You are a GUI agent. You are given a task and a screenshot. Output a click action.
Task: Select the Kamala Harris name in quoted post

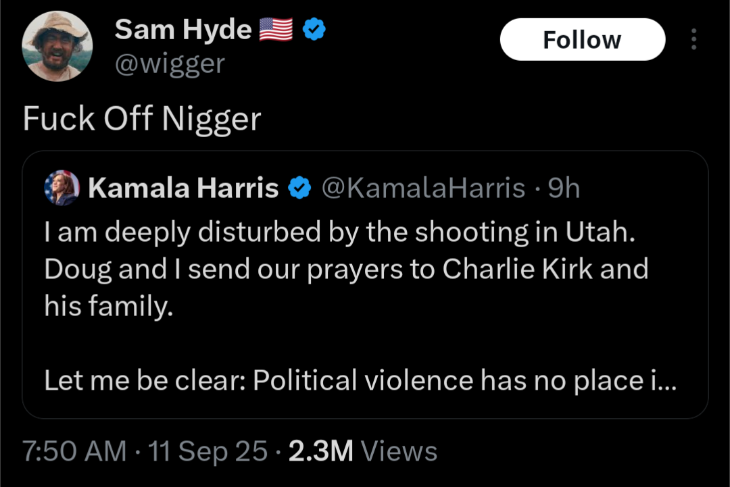tap(183, 188)
